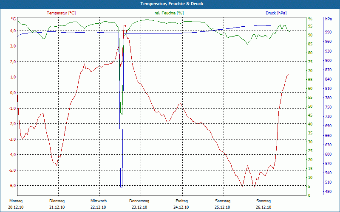Click the humidity axis value "80"
Screen dimensions: 340x212
pos(310,53)
